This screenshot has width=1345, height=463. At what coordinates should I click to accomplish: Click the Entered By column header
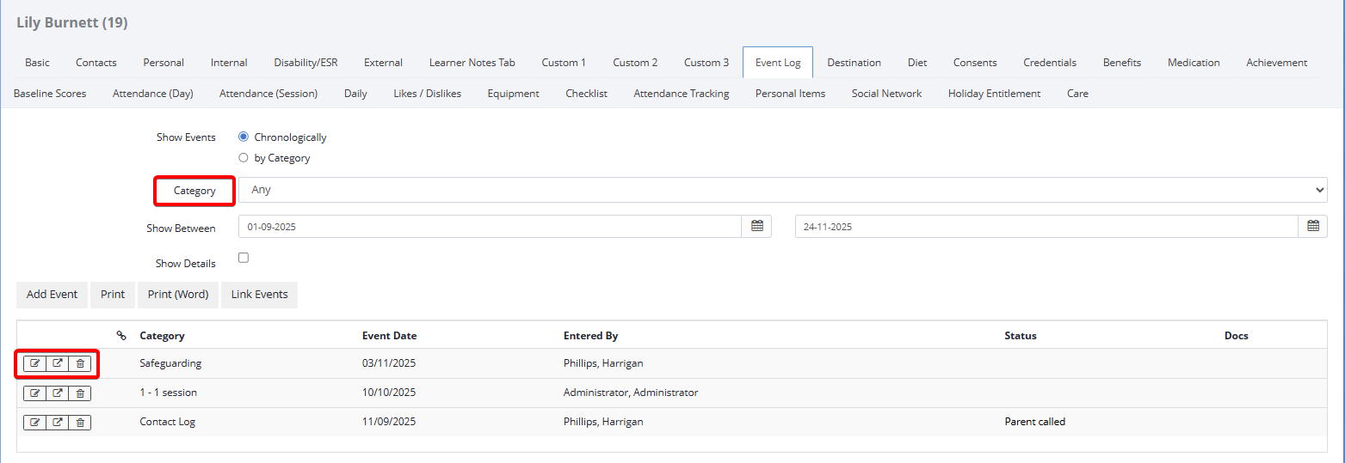tap(590, 336)
